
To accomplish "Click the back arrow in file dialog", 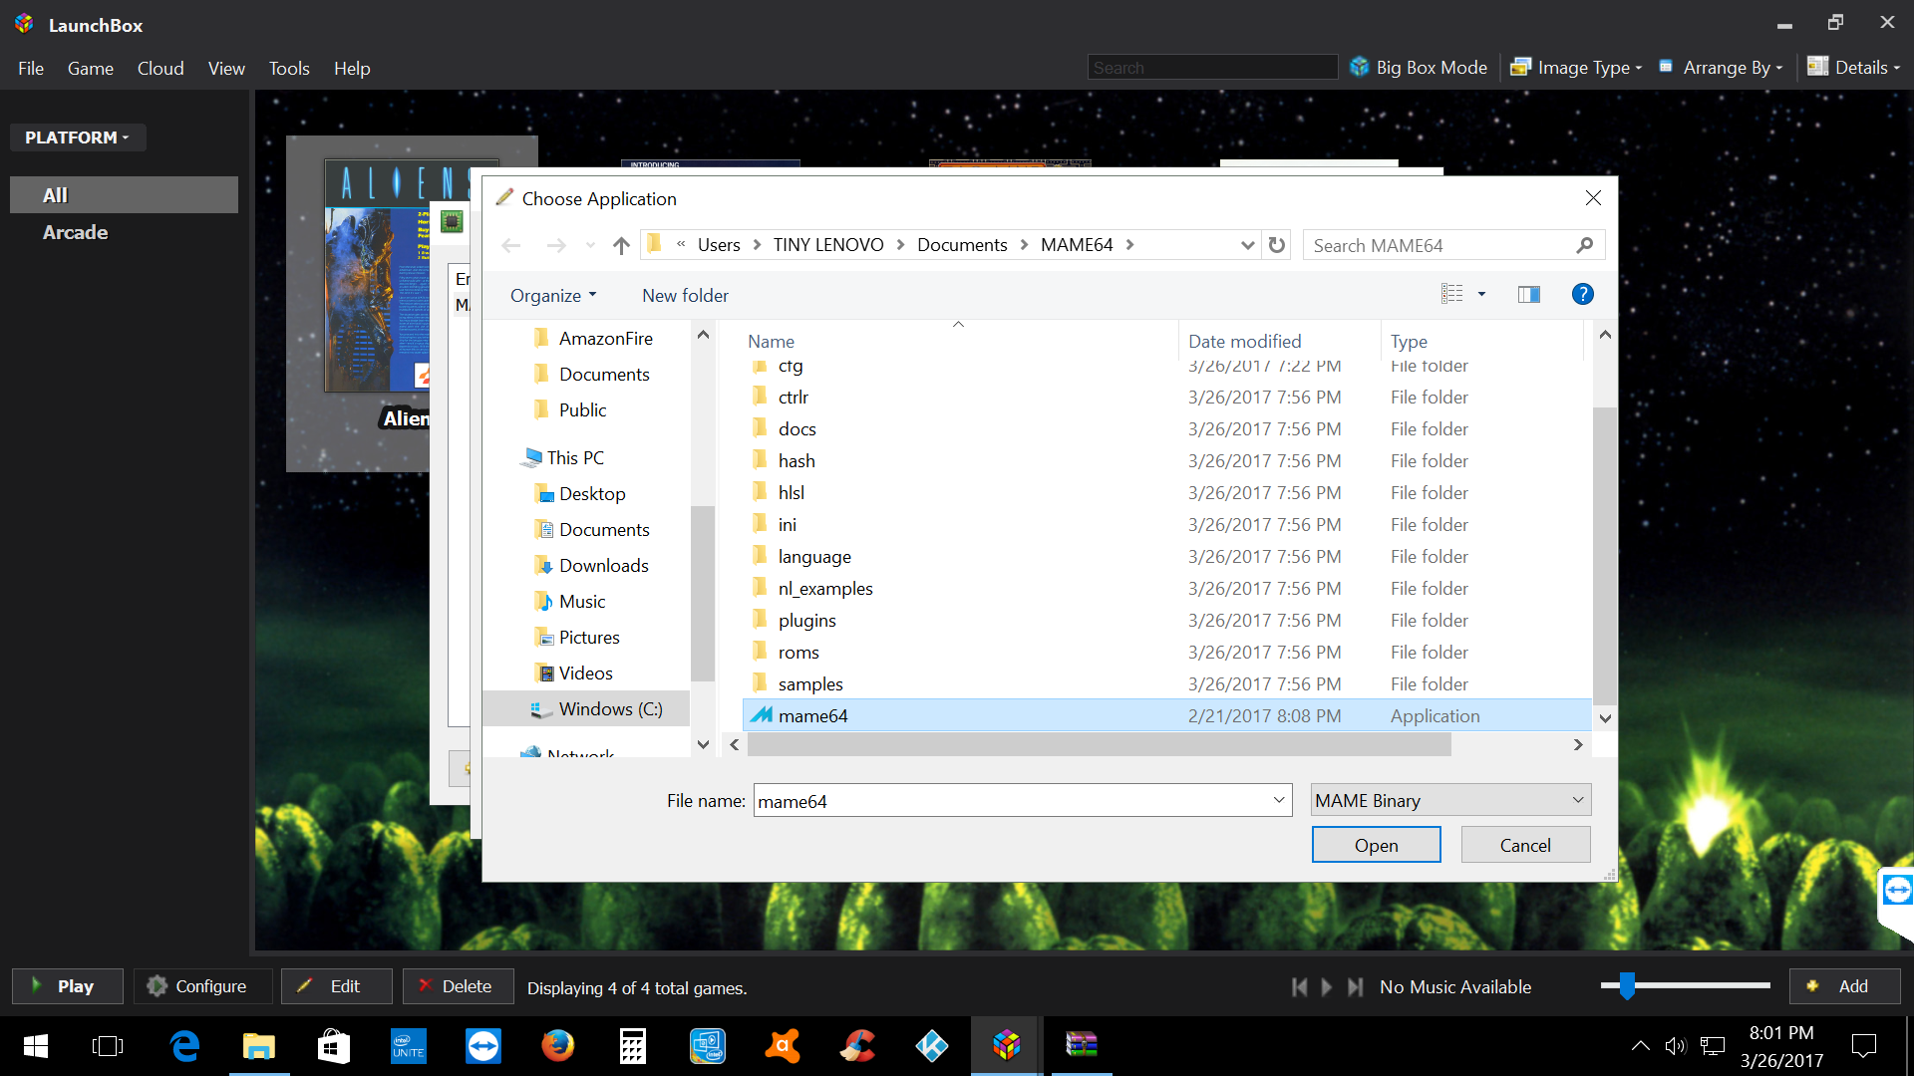I will [511, 245].
